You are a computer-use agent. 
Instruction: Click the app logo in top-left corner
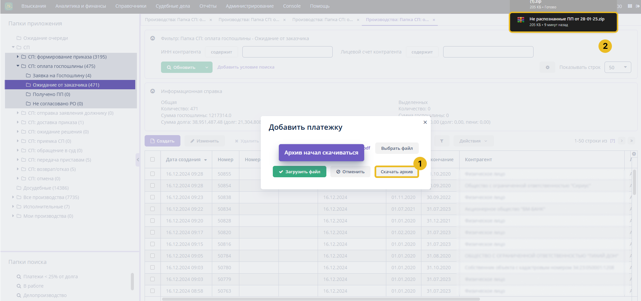click(x=9, y=6)
